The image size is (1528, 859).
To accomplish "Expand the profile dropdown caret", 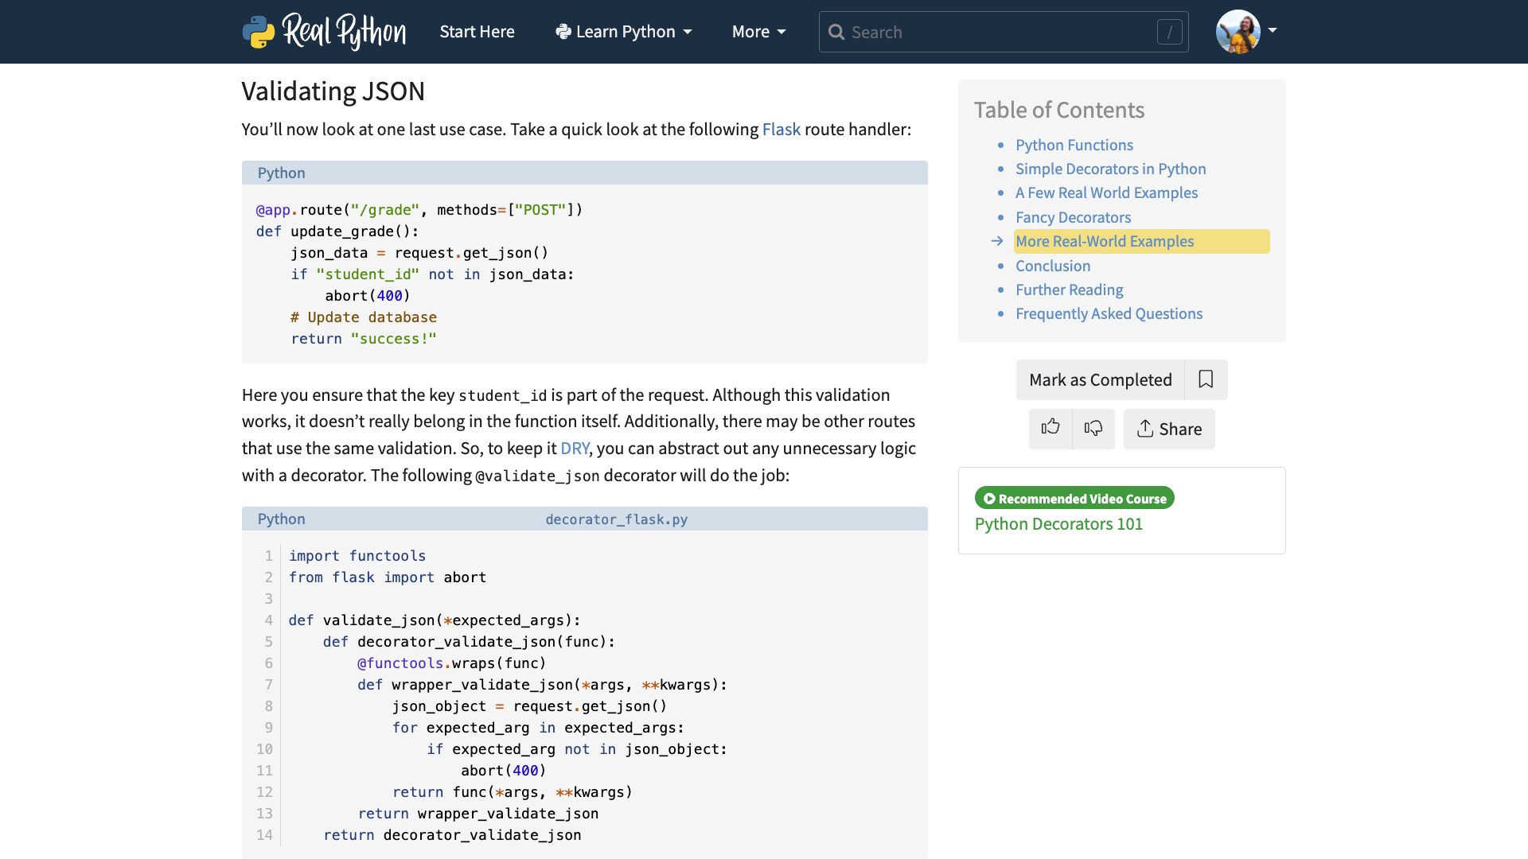I will click(1273, 30).
